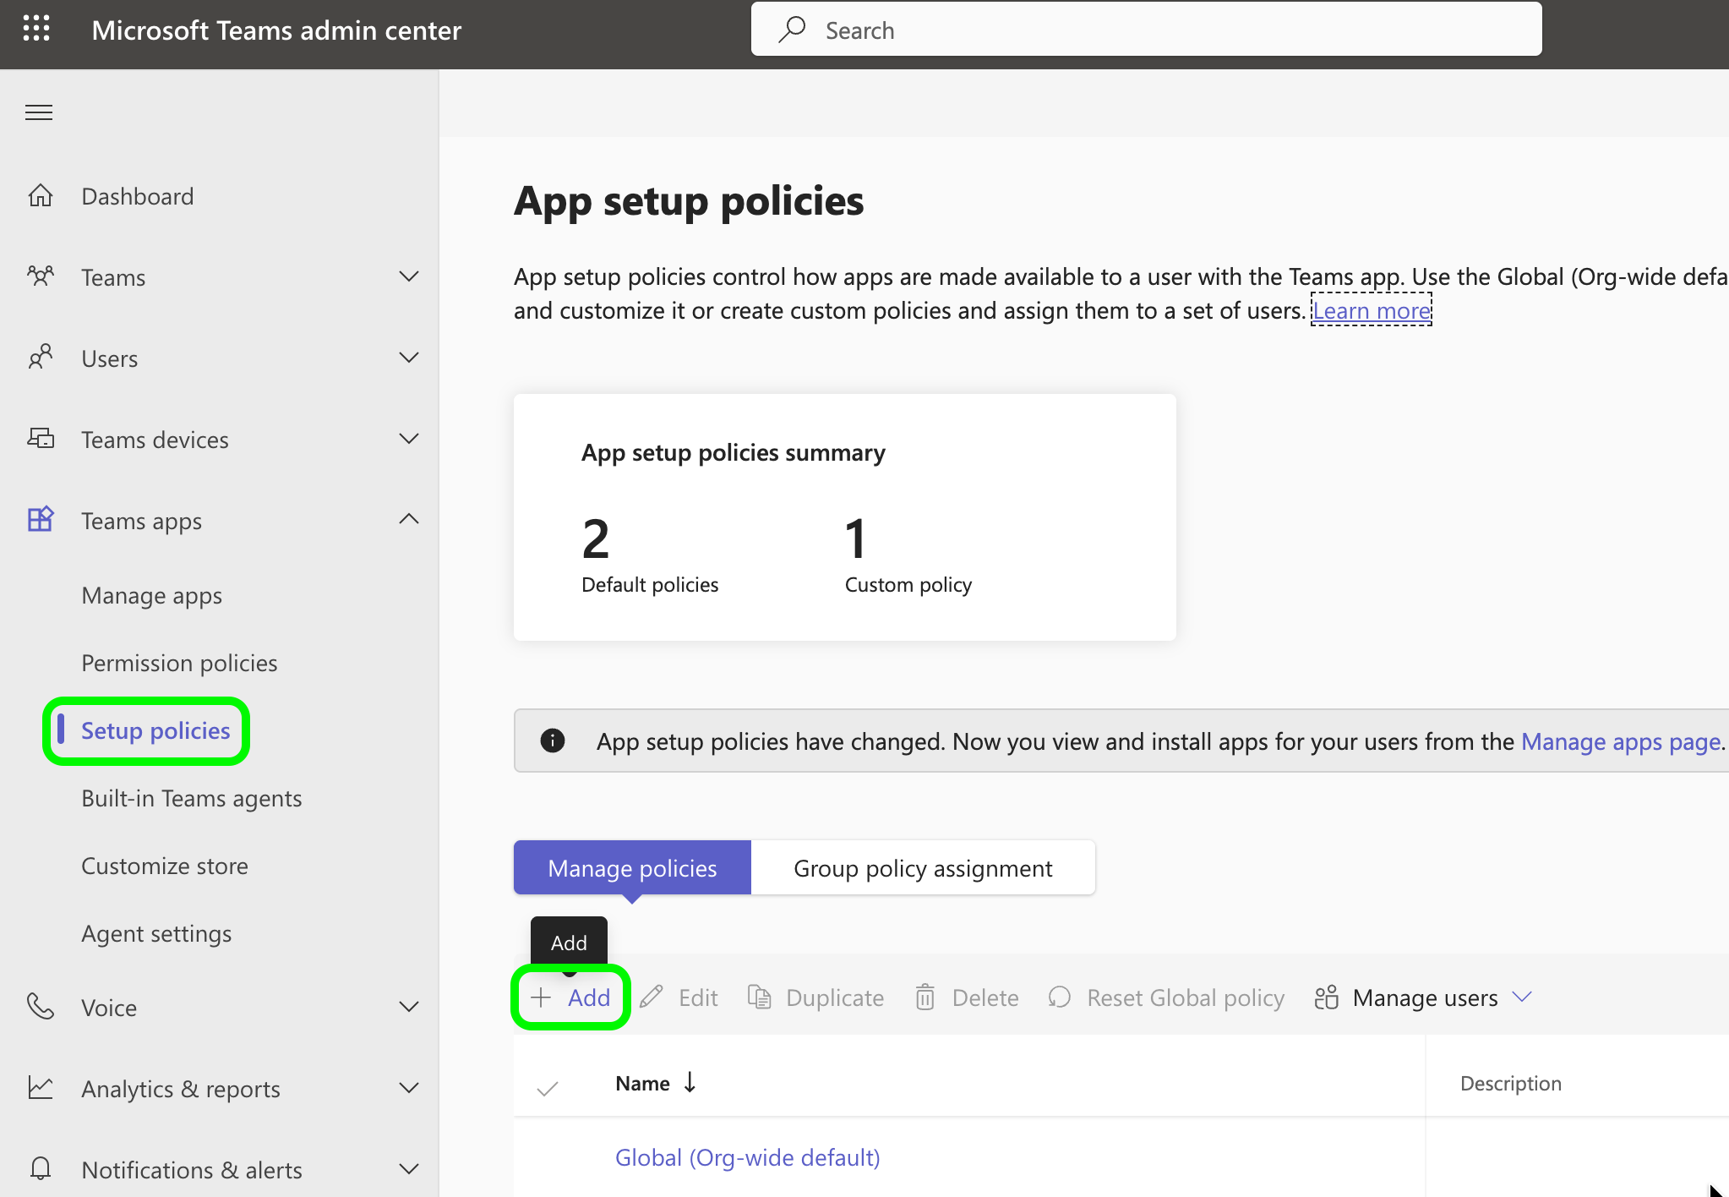The image size is (1729, 1197).
Task: Click the Reset Global policy icon
Action: pyautogui.click(x=1060, y=997)
